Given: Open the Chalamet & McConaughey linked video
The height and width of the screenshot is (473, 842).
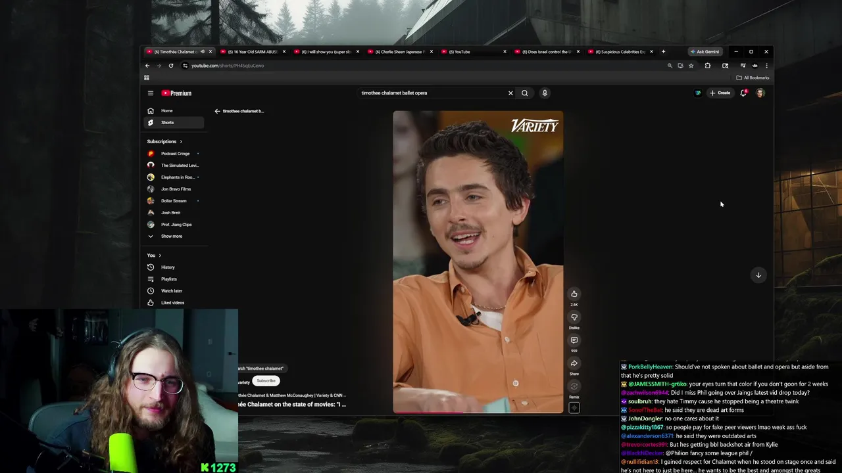Looking at the screenshot, I should tap(291, 395).
